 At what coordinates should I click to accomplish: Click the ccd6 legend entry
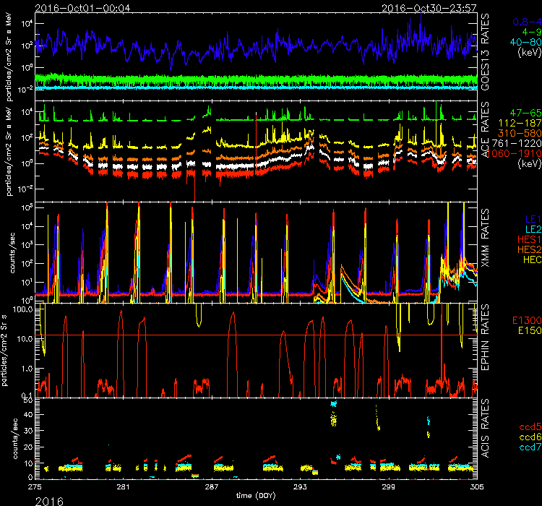[x=530, y=437]
